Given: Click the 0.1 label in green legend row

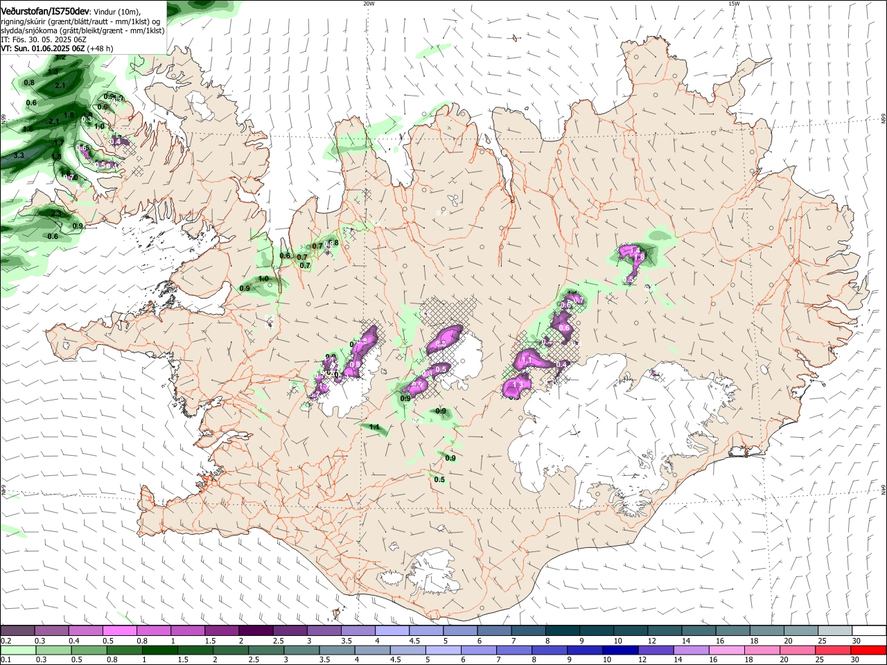Looking at the screenshot, I should (x=6, y=659).
